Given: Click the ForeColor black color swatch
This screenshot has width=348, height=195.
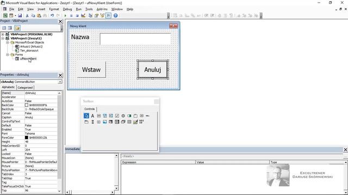Looking at the screenshot, I should (27, 138).
